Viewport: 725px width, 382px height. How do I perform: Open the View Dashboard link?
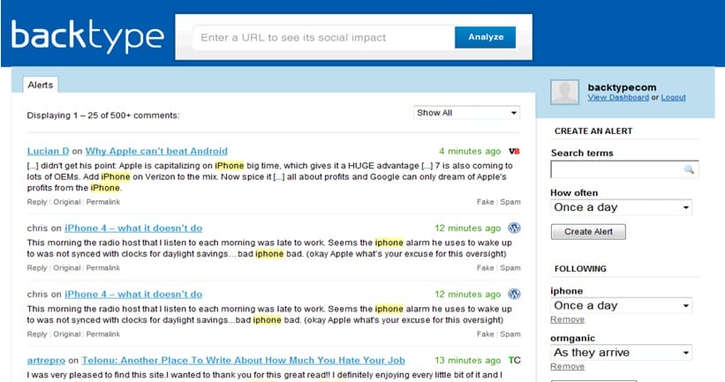tap(618, 97)
